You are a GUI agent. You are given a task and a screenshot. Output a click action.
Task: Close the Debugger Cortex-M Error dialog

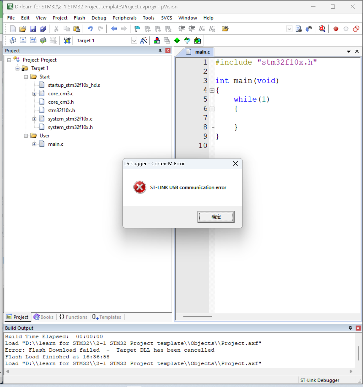[x=236, y=164]
